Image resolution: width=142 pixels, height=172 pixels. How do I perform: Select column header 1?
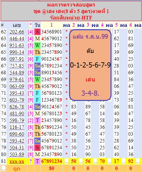(x=52, y=25)
